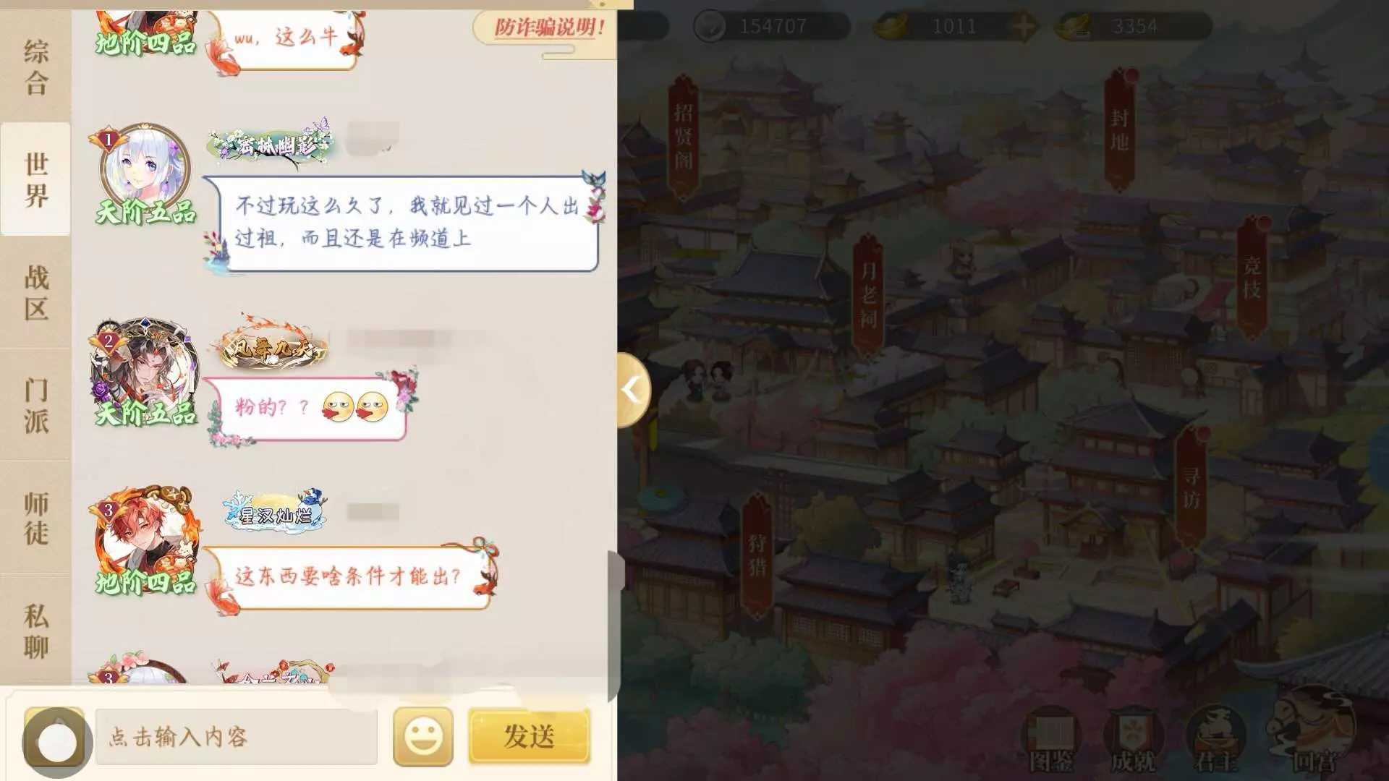Image resolution: width=1389 pixels, height=781 pixels.
Task: Click the gold ingot plus button
Action: (x=1023, y=27)
